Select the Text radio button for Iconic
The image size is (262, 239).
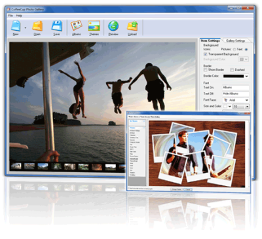click(246, 50)
